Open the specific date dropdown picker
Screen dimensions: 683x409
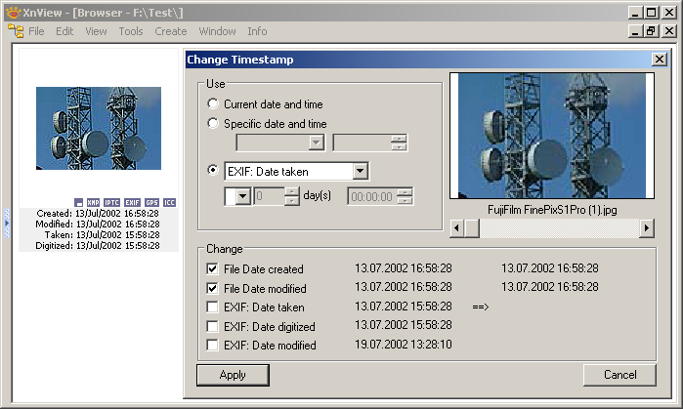click(x=316, y=143)
